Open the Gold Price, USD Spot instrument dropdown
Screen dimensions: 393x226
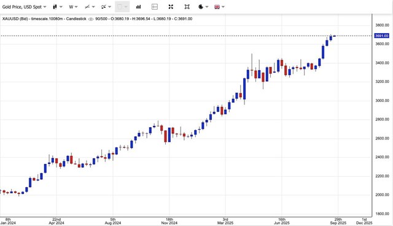(x=25, y=7)
